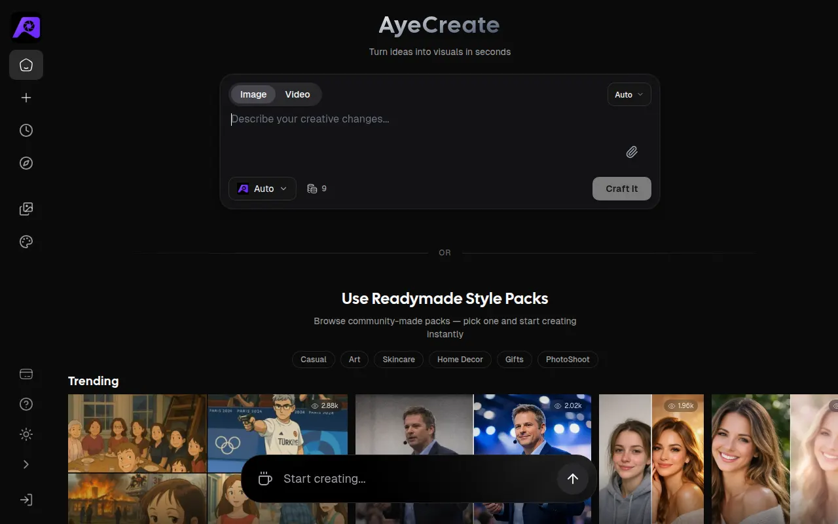Click the 'Use Readymade Style Packs' heading
Screen dimensions: 838x524
point(445,299)
